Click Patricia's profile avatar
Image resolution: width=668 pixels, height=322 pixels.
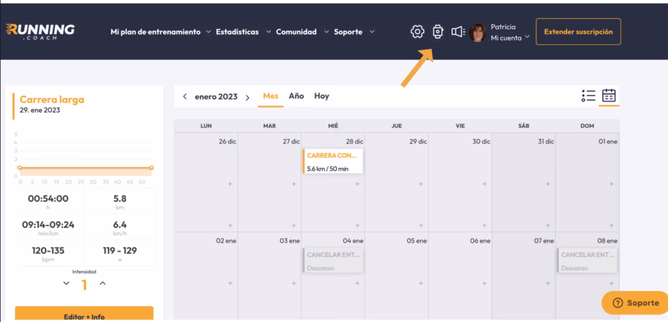pos(478,32)
